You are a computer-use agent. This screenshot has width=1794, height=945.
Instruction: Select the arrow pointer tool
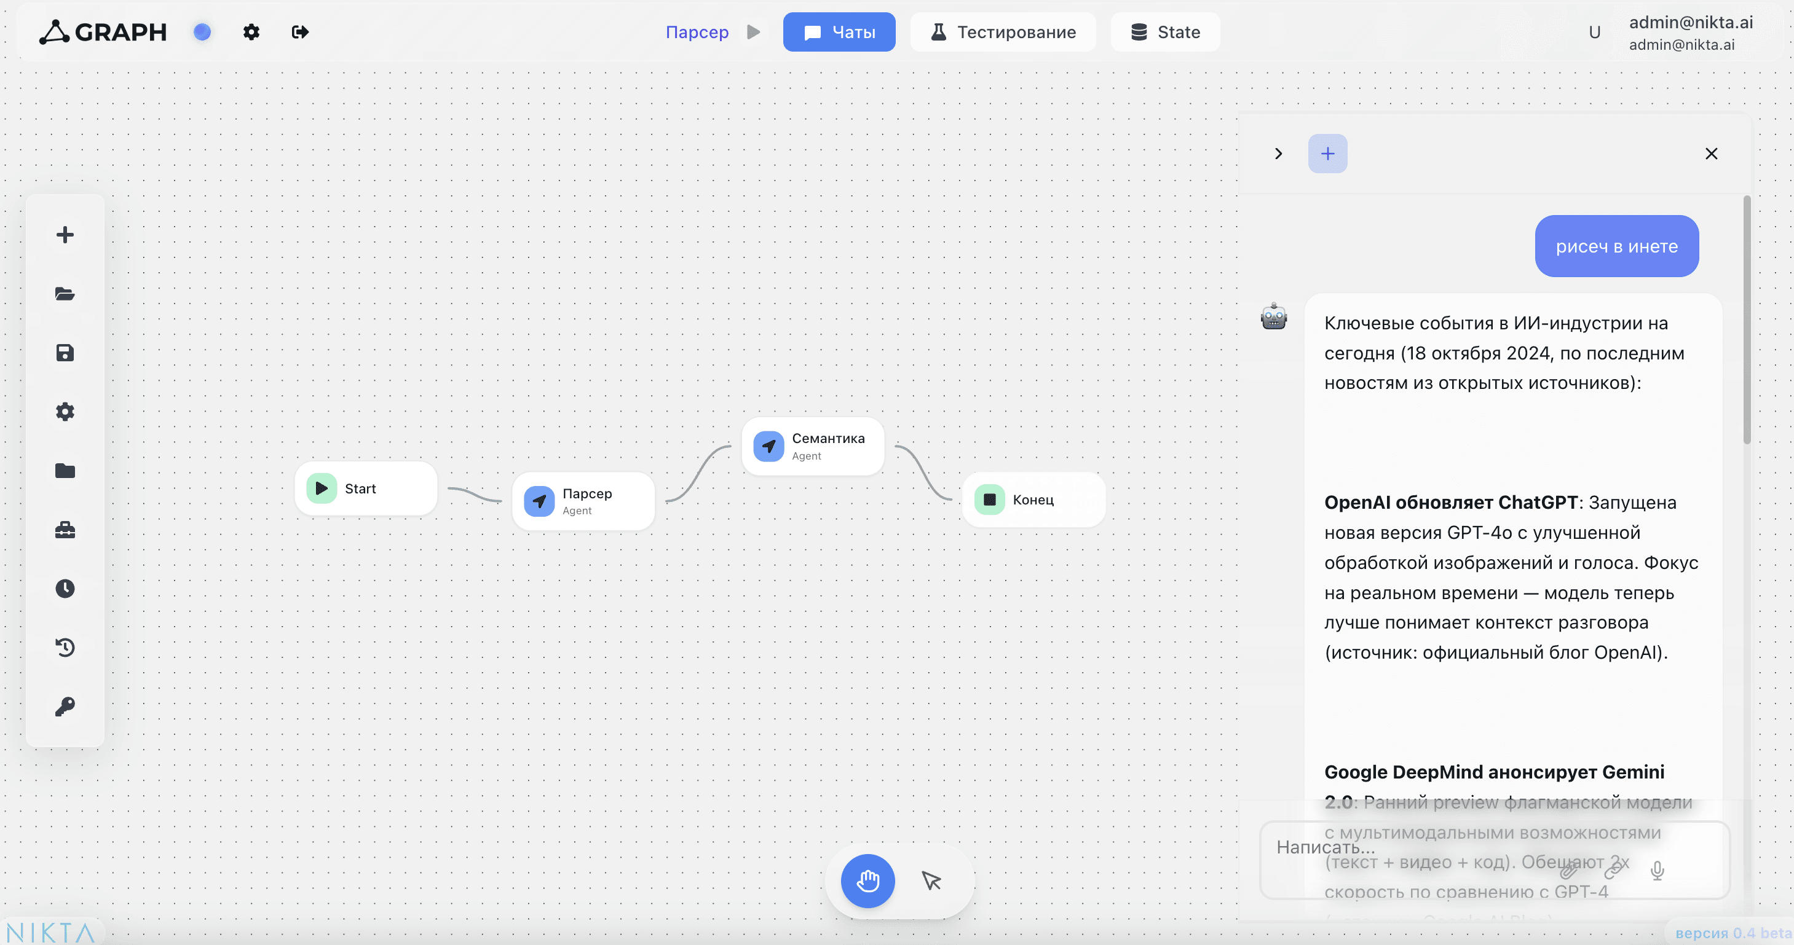pos(931,880)
